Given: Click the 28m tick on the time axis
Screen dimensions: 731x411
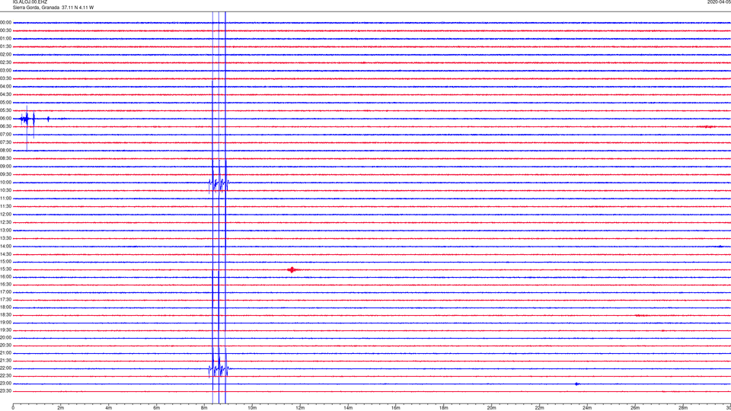Looking at the screenshot, I should pyautogui.click(x=683, y=408).
